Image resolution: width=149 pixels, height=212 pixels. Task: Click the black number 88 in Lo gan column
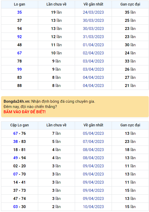pos(19,86)
